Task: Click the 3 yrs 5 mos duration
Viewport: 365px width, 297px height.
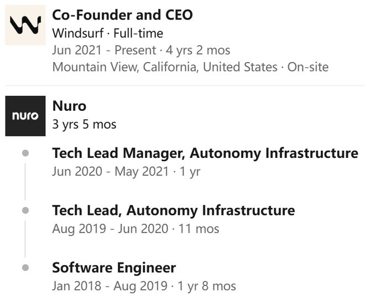Action: coord(84,124)
